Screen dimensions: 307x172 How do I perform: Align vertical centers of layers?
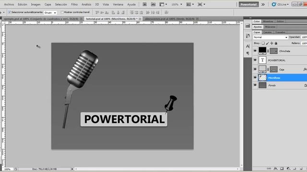pos(102,12)
